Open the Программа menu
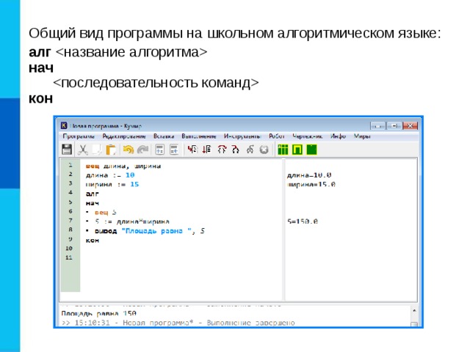The width and height of the screenshot is (470, 352). tap(79, 136)
